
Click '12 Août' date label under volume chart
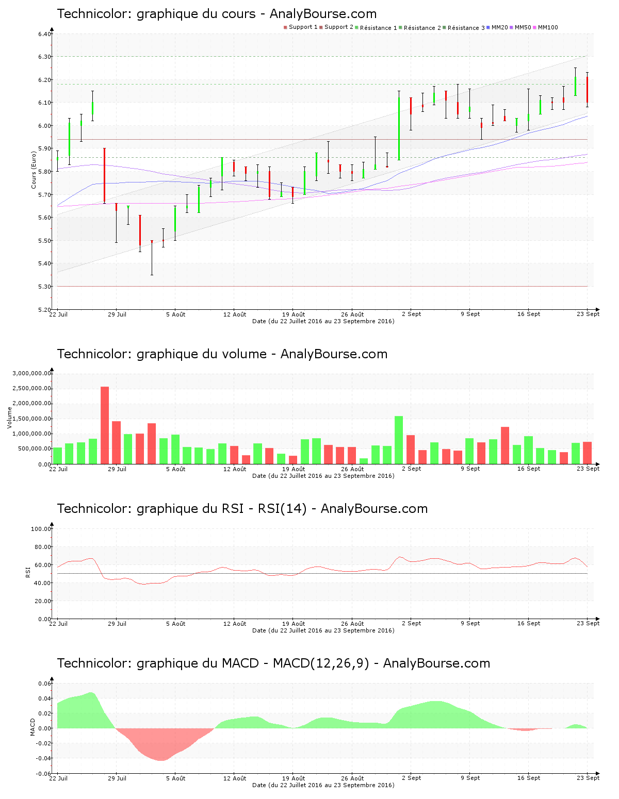[235, 469]
